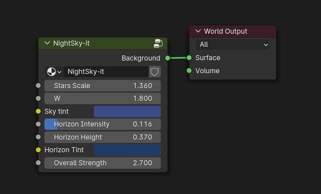Click the NightSky-it group name field
Screen dimensions: 321x194
106,72
